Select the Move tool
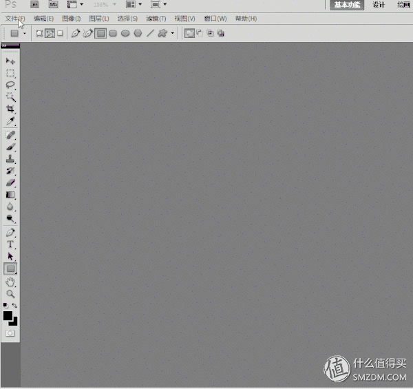Screen dimensions: 413x389 tap(10, 61)
